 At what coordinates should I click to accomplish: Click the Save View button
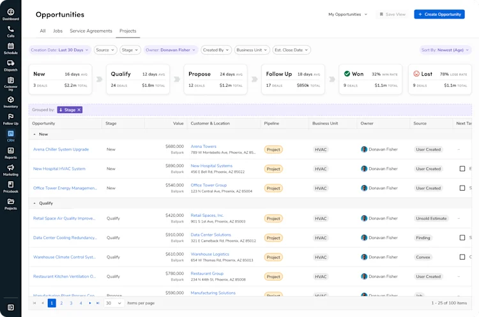pyautogui.click(x=393, y=14)
